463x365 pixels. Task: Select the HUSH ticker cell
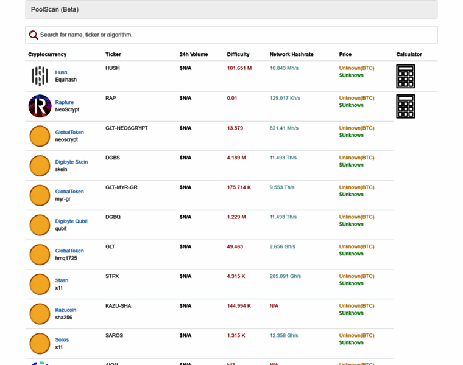113,68
